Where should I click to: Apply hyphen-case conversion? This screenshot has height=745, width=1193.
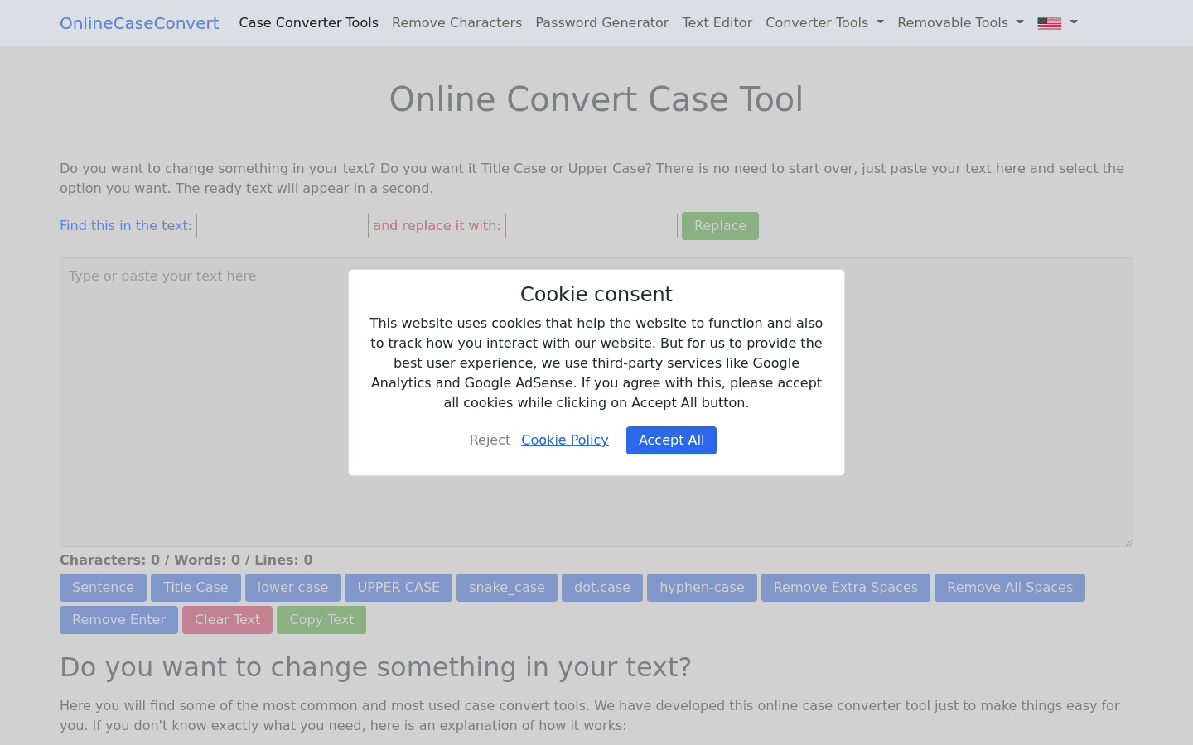click(x=702, y=587)
